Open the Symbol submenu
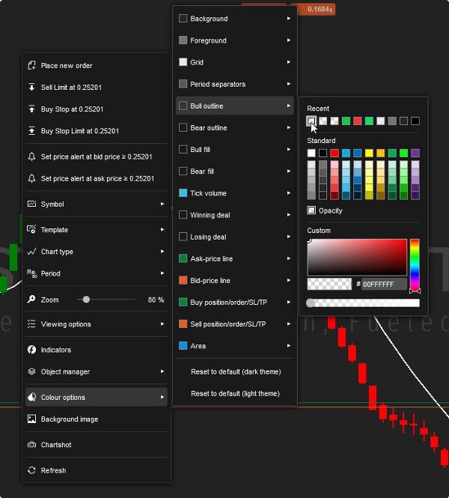This screenshot has width=449, height=498. click(97, 204)
